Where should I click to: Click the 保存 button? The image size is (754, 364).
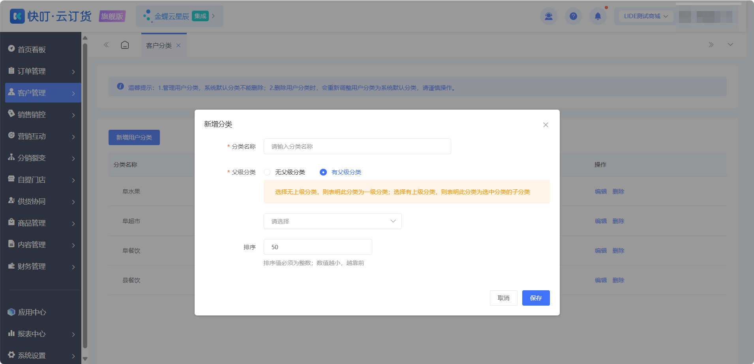coord(536,298)
